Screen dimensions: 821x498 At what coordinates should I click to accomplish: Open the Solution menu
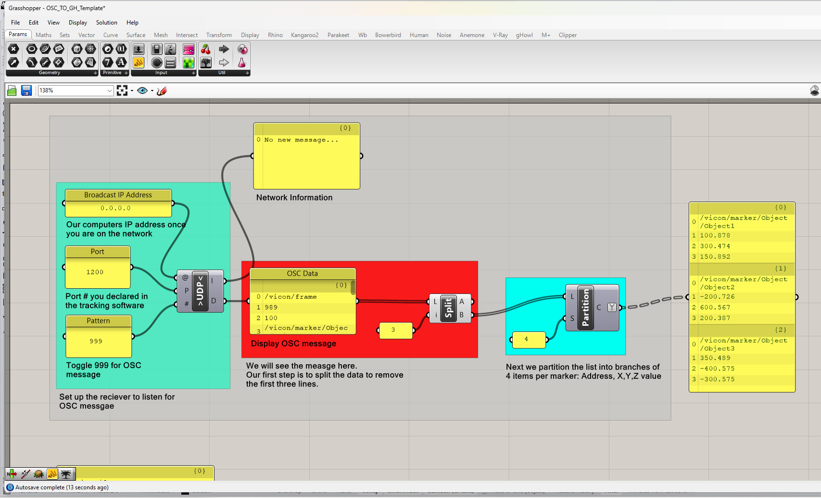pos(106,23)
